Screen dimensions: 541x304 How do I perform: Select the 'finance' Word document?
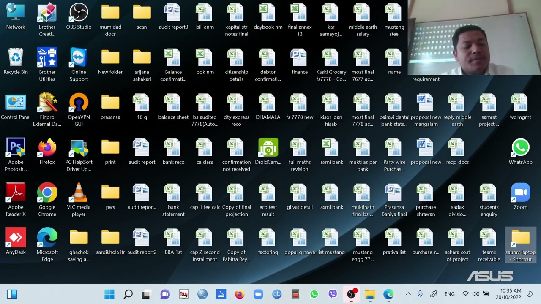[x=300, y=62]
